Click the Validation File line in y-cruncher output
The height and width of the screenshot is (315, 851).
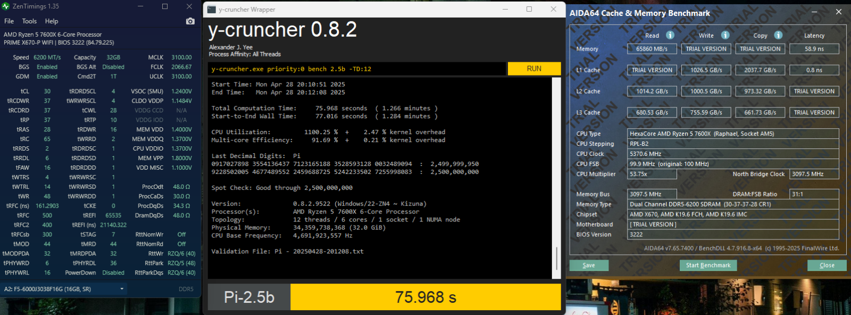[288, 252]
